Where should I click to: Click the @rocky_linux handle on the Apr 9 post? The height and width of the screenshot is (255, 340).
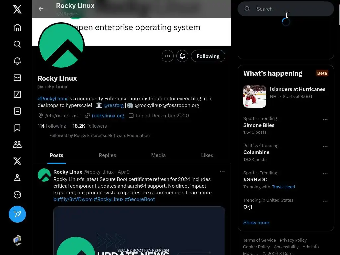(98, 172)
